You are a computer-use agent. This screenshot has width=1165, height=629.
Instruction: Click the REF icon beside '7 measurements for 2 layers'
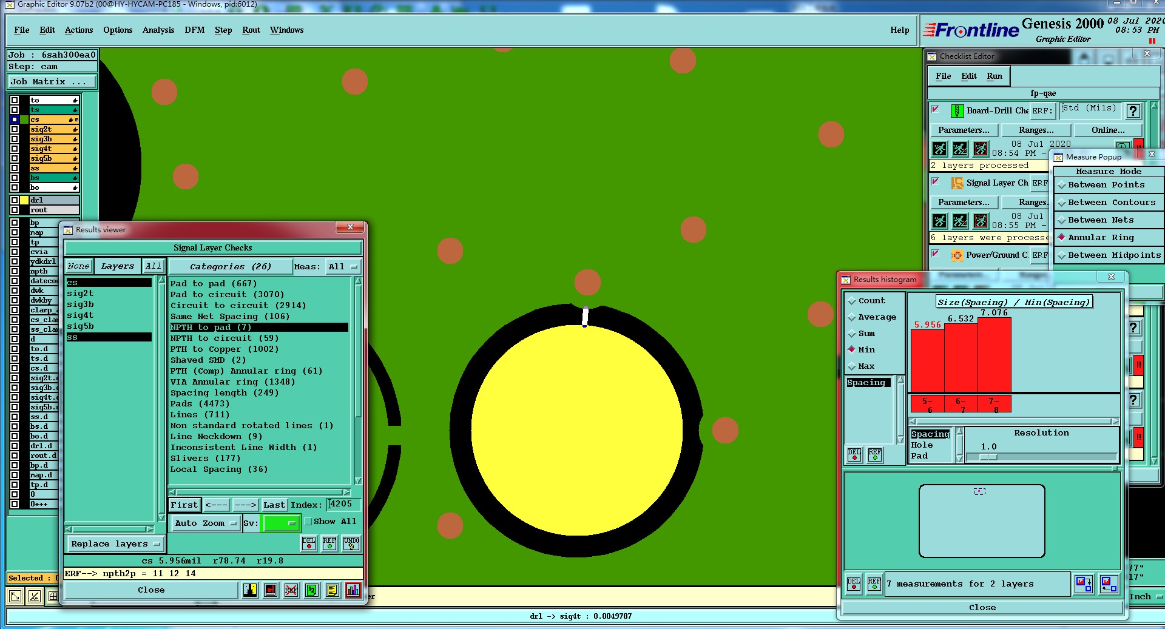[x=874, y=584]
